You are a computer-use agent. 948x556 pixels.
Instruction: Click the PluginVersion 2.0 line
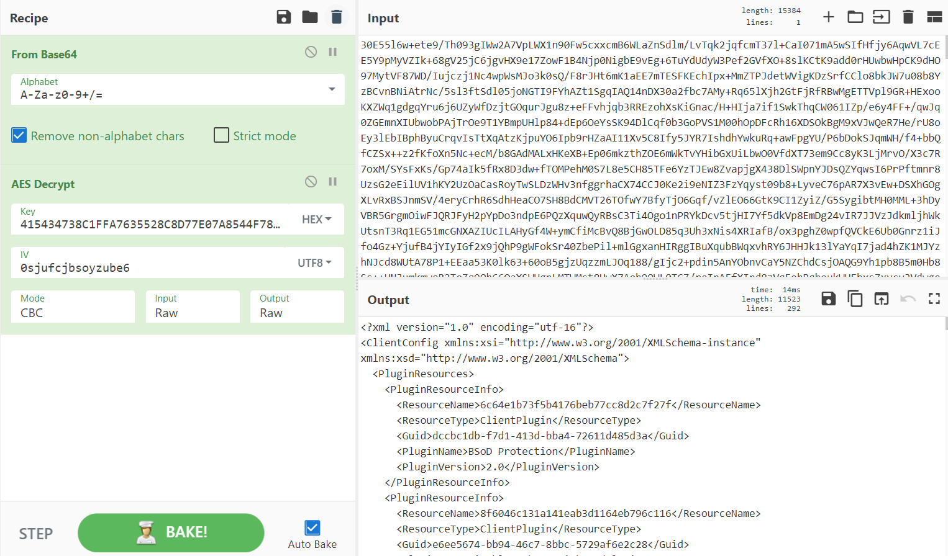pyautogui.click(x=498, y=467)
